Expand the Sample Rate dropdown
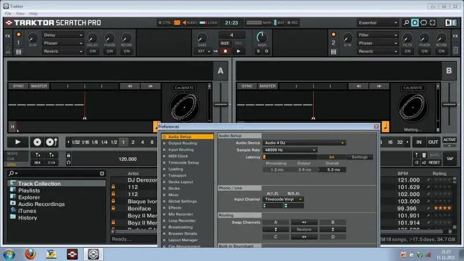 [289, 150]
